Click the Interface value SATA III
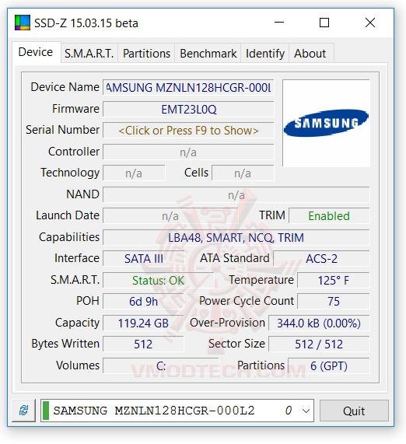 (x=144, y=259)
